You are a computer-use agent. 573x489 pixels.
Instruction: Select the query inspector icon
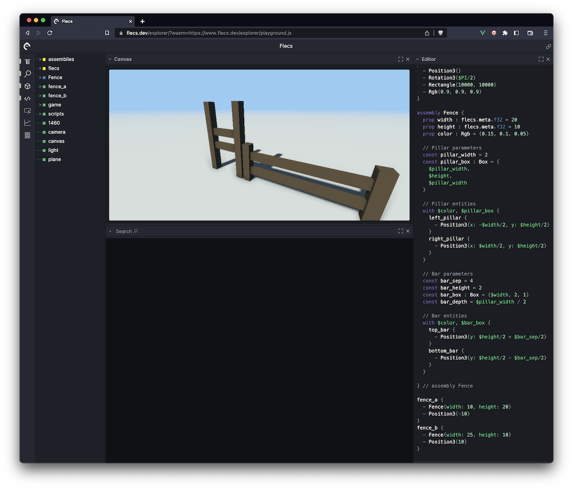(27, 110)
